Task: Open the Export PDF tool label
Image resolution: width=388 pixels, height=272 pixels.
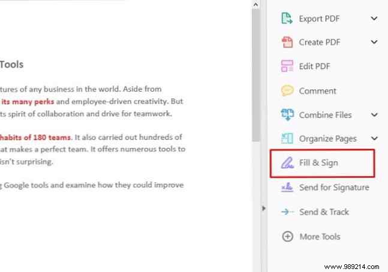Action: pyautogui.click(x=319, y=19)
